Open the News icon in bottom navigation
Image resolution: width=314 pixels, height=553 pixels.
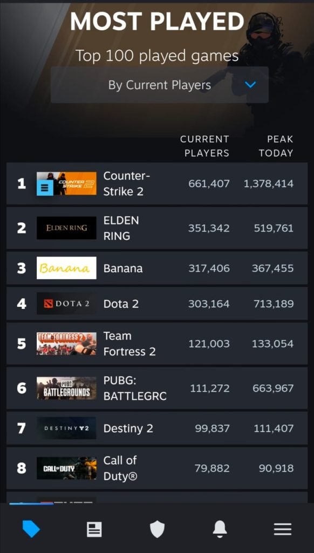point(94,529)
